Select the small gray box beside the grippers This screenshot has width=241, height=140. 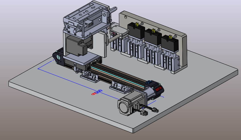[x=119, y=32]
